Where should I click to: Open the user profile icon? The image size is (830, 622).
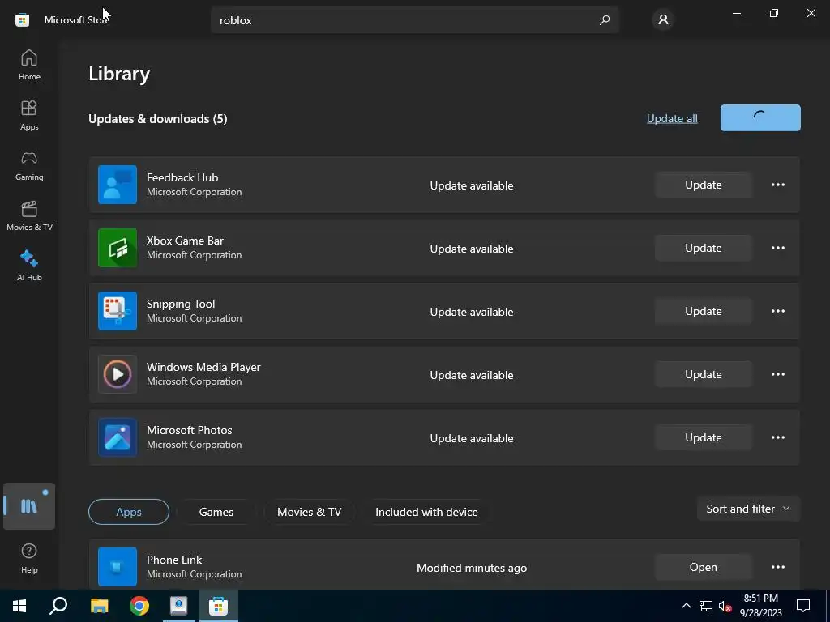coord(663,20)
